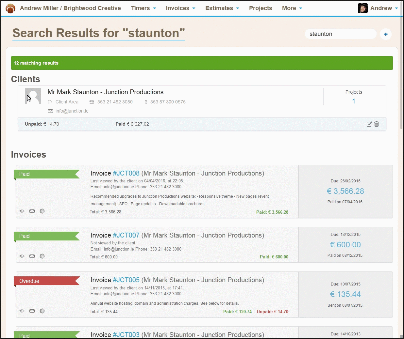
Task: Click the Clients section heading
Action: pyautogui.click(x=25, y=79)
